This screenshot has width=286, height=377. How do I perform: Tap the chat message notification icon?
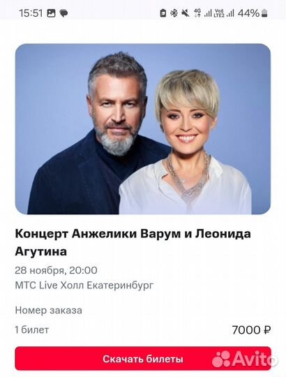(63, 13)
